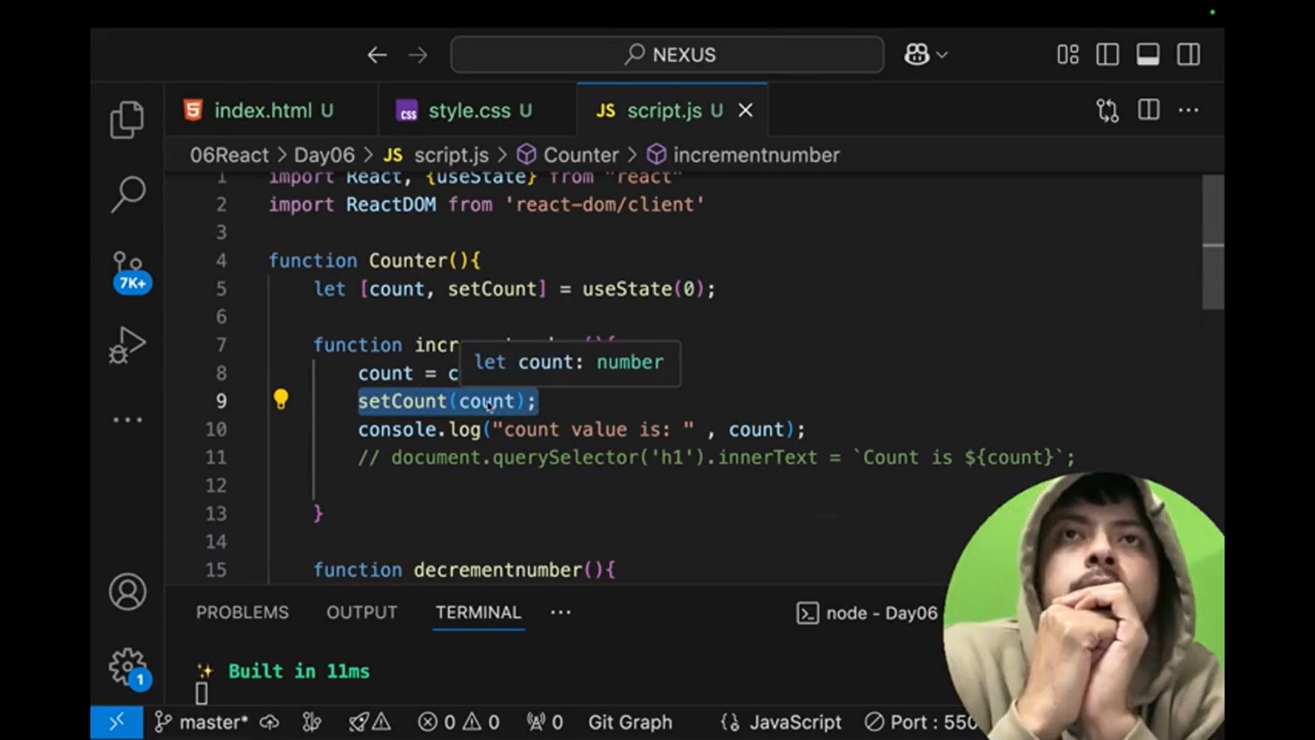Viewport: 1315px width, 740px height.
Task: Show more panel tabs ellipsis
Action: (561, 613)
